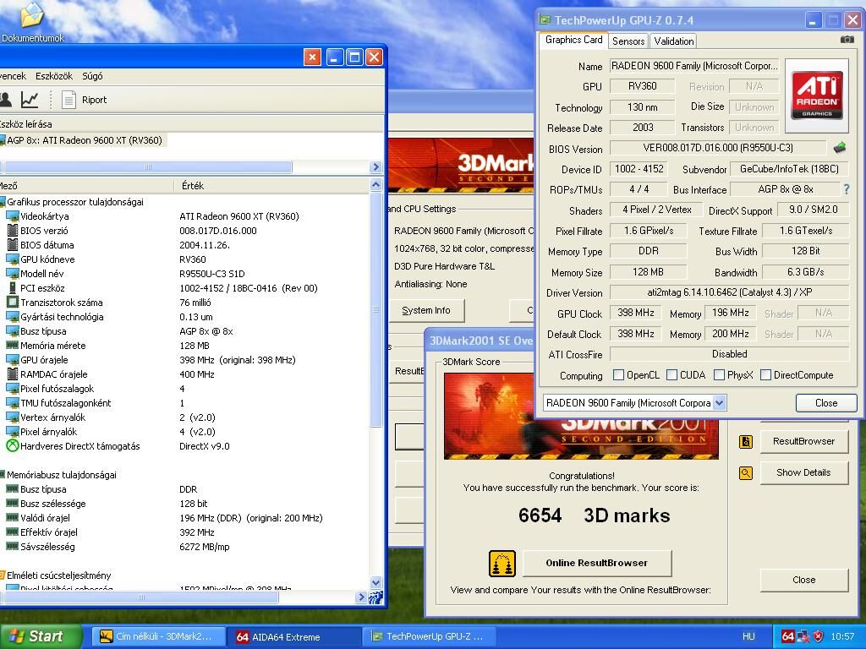Click the Memória mérete row icon
This screenshot has width=866, height=649.
pyautogui.click(x=12, y=346)
